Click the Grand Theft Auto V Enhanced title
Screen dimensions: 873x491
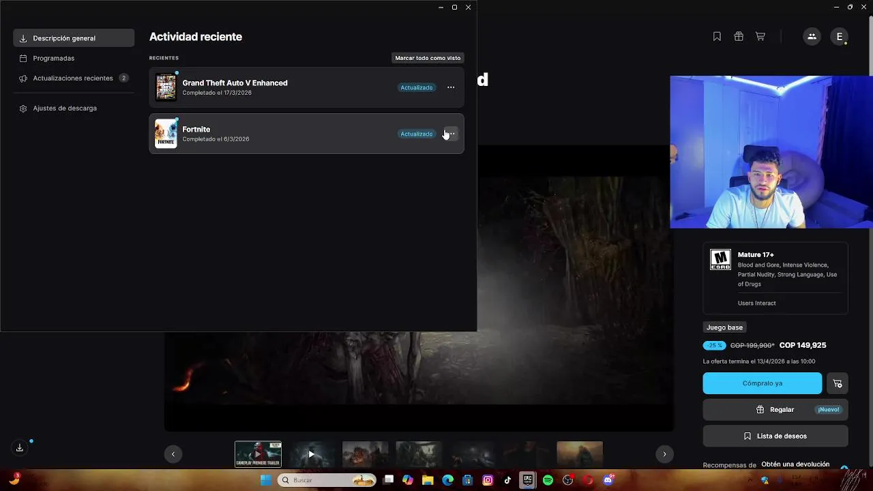click(x=235, y=83)
